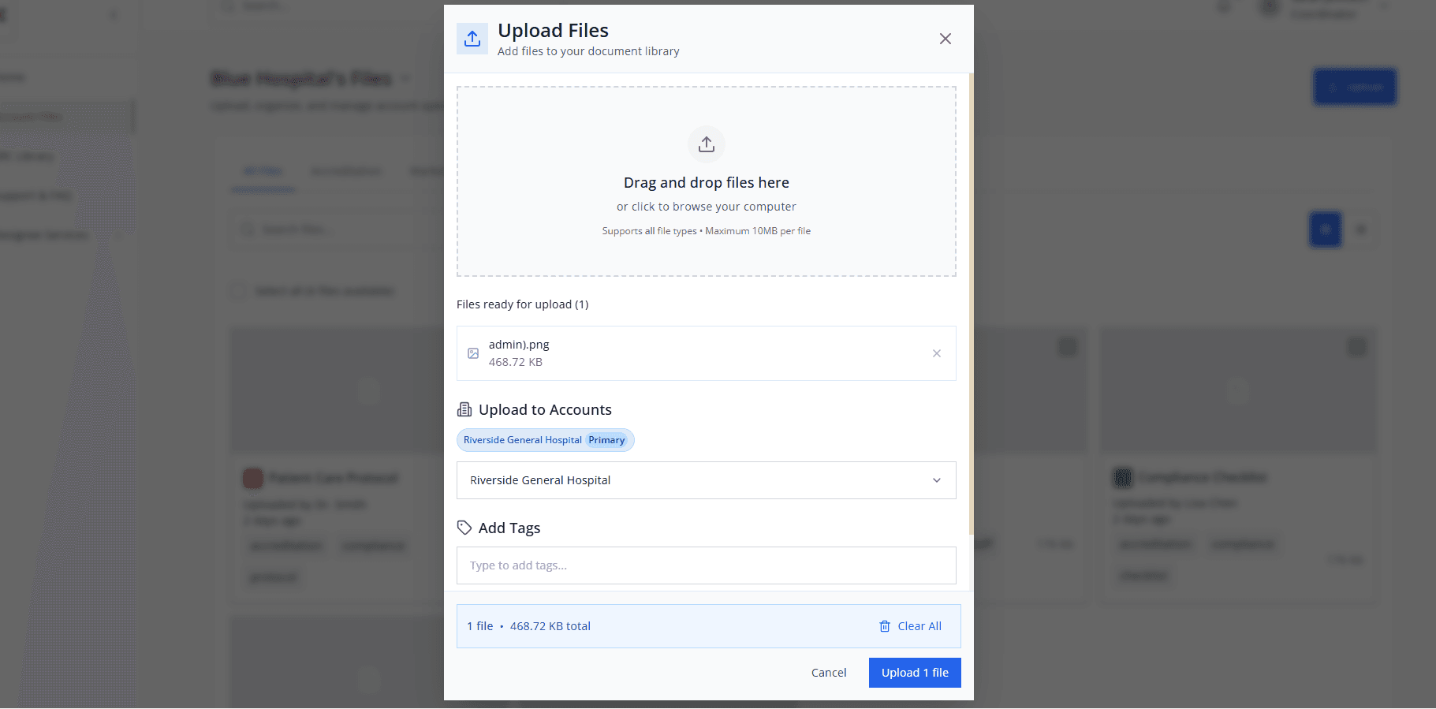
Task: Tick the checkbox on the Compliance Checklist card
Action: tap(1356, 346)
